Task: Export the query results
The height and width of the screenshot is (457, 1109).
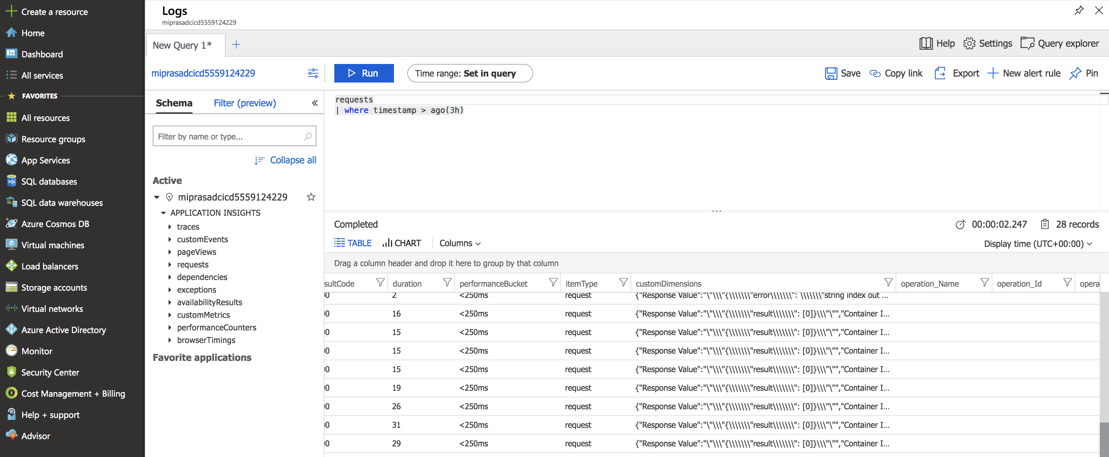Action: coord(957,73)
